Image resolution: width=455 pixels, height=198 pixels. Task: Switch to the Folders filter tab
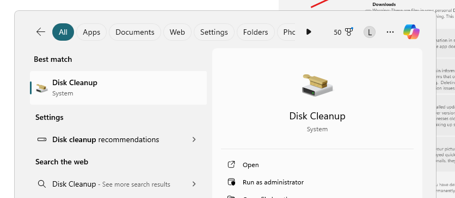click(x=256, y=32)
